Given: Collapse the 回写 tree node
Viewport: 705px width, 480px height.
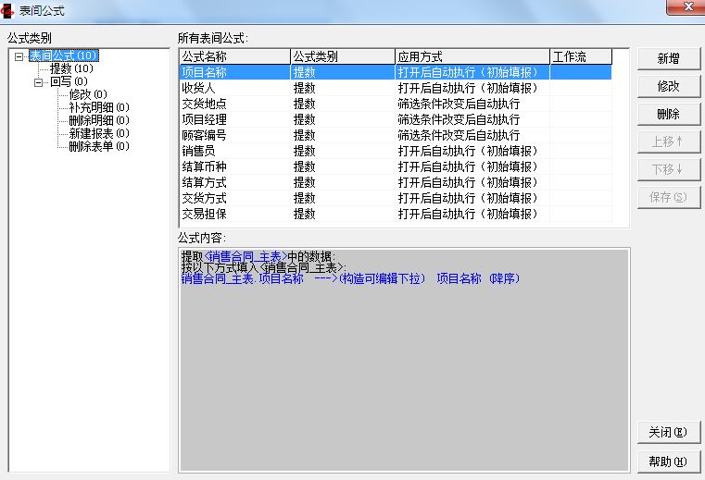Looking at the screenshot, I should (x=38, y=82).
